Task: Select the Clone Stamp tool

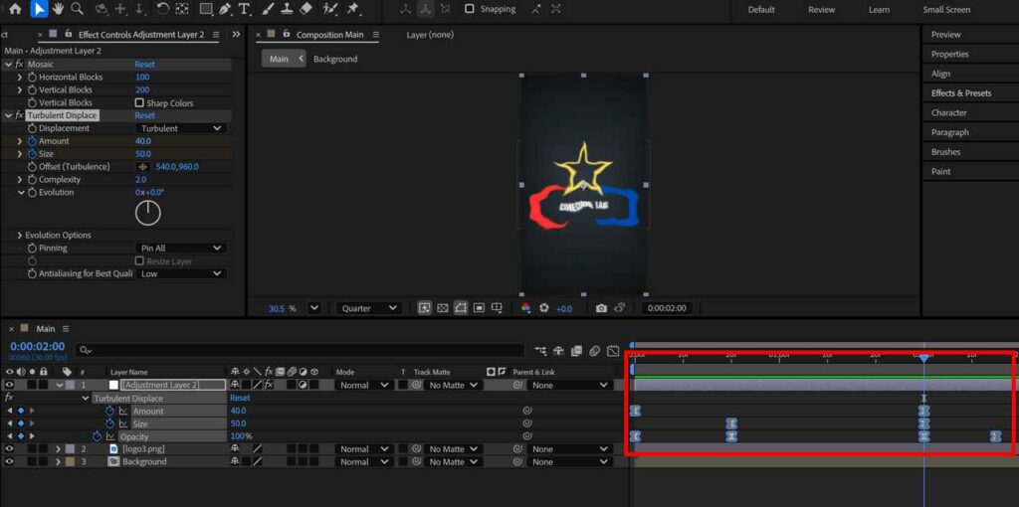Action: tap(287, 9)
